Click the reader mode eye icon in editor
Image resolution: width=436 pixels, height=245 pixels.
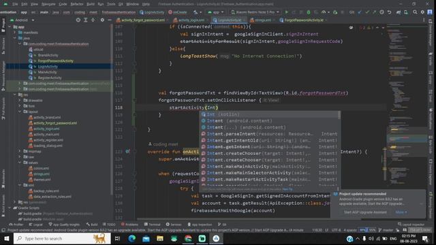tap(351, 27)
